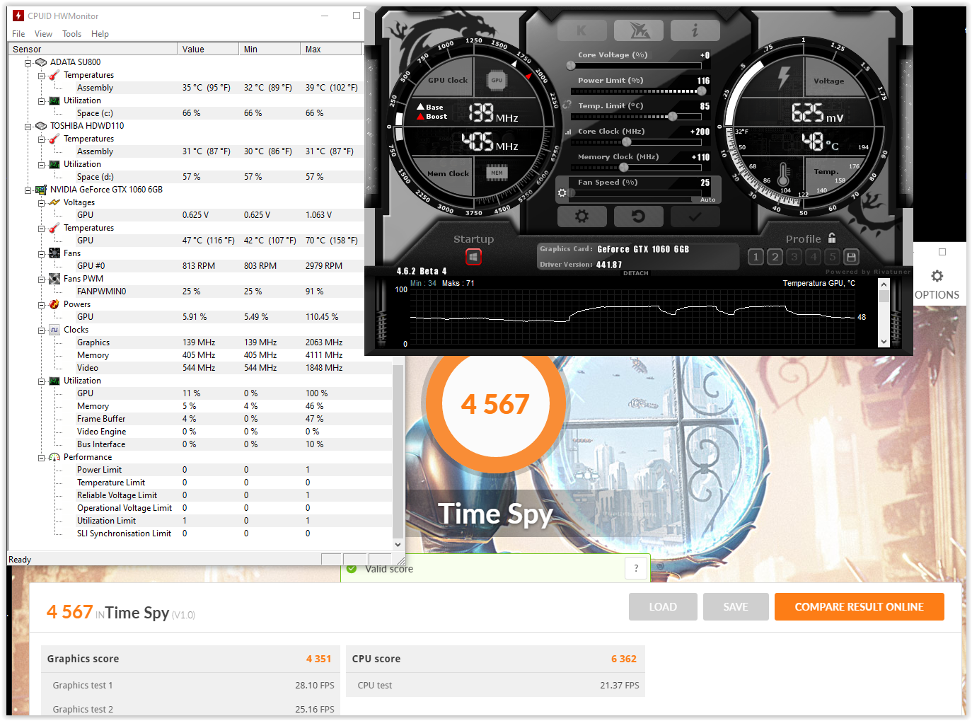The image size is (972, 721).
Task: Click the NVIDIA GeForce GTX 1060 card icon
Action: pos(41,190)
